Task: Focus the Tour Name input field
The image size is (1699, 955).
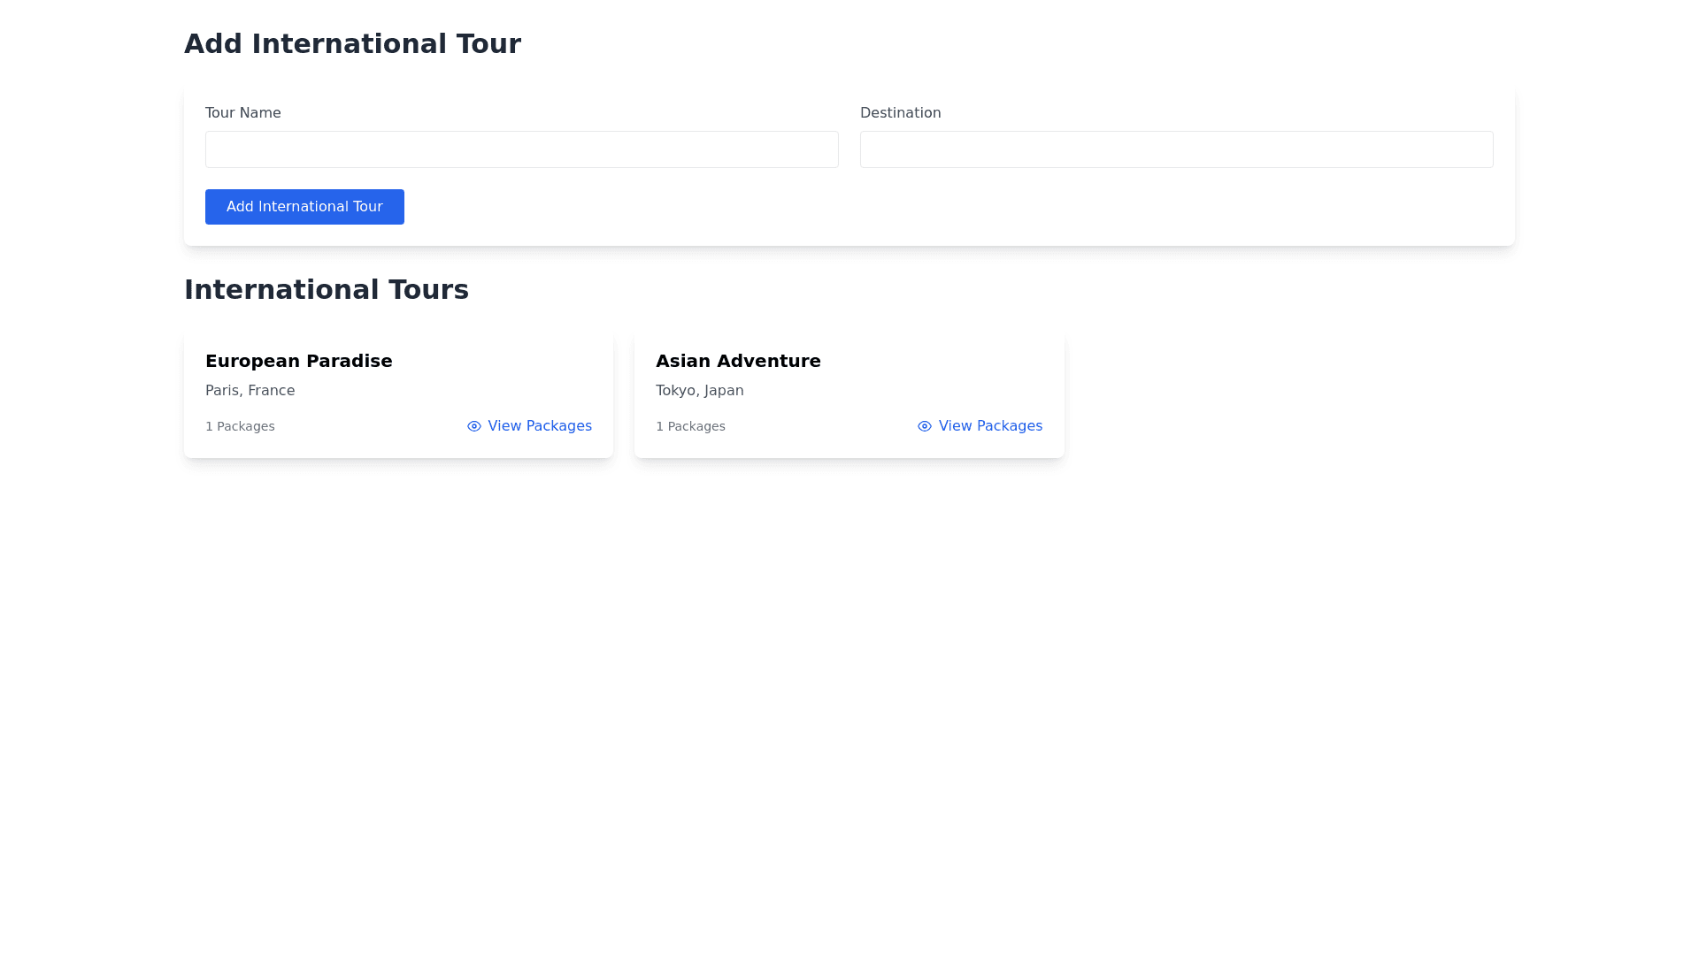Action: 521,149
